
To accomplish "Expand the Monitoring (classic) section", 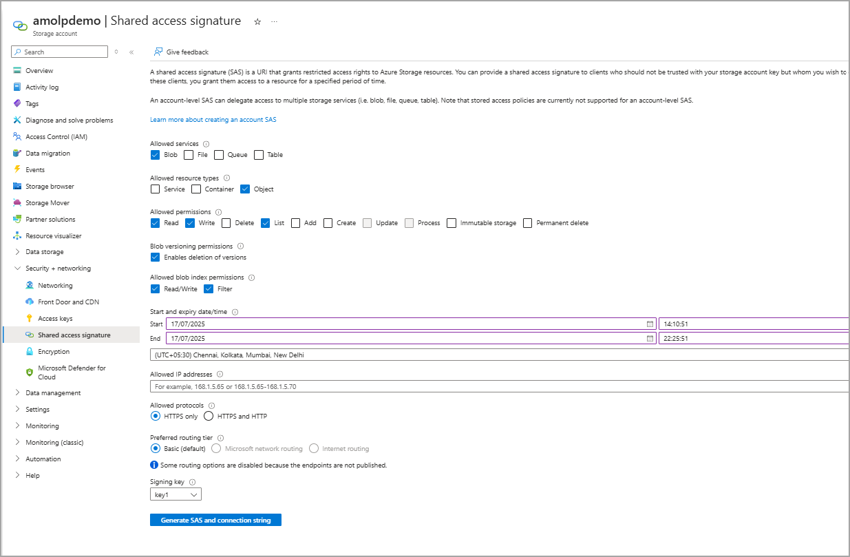I will pos(17,443).
